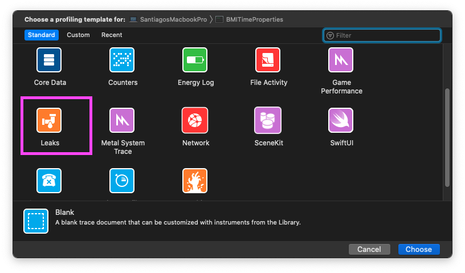Click the 'Energy Log' label
This screenshot has height=273, width=465.
(x=195, y=83)
